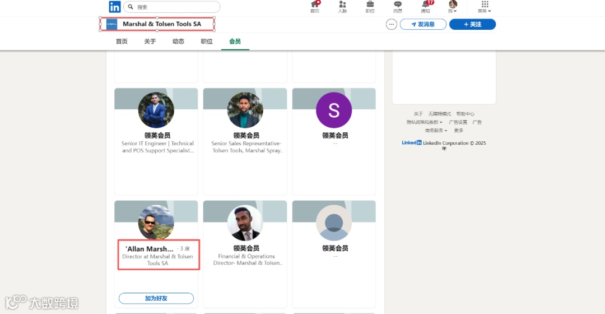
Task: Switch to the 职位 tab
Action: click(206, 41)
